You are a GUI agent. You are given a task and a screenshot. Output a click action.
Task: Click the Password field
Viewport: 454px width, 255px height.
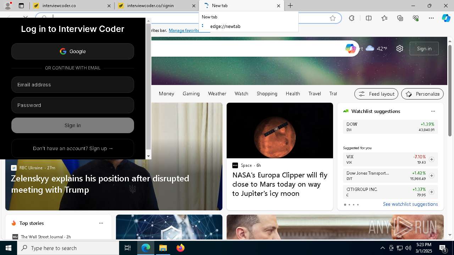point(73,105)
